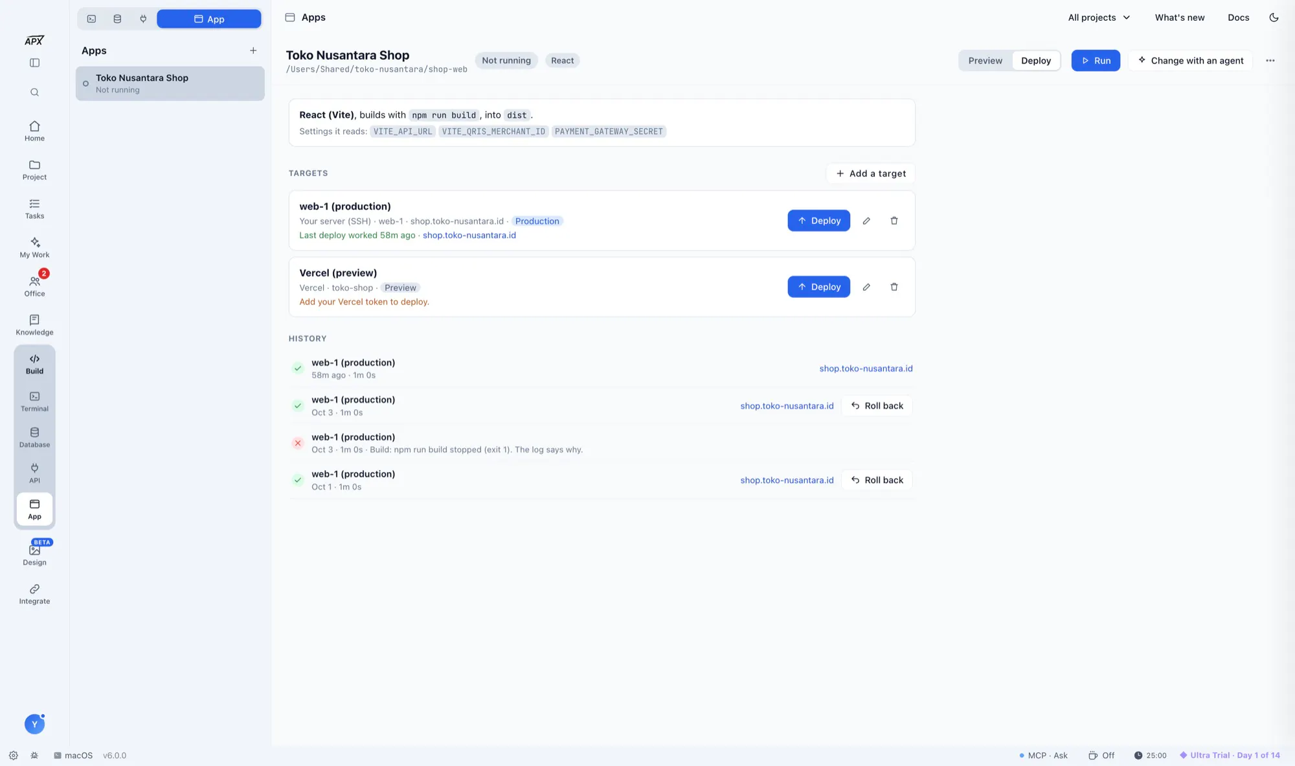Viewport: 1295px width, 766px height.
Task: Open Integrate in sidebar
Action: click(34, 594)
